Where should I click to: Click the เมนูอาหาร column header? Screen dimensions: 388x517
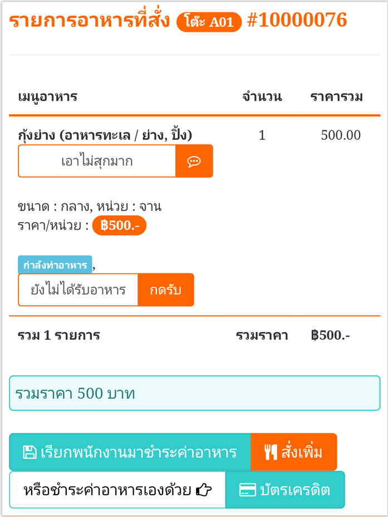coord(48,97)
